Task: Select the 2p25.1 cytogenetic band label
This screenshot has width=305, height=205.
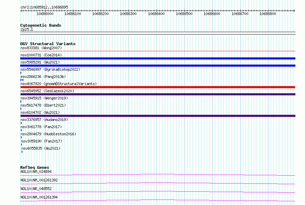Action: [27, 29]
